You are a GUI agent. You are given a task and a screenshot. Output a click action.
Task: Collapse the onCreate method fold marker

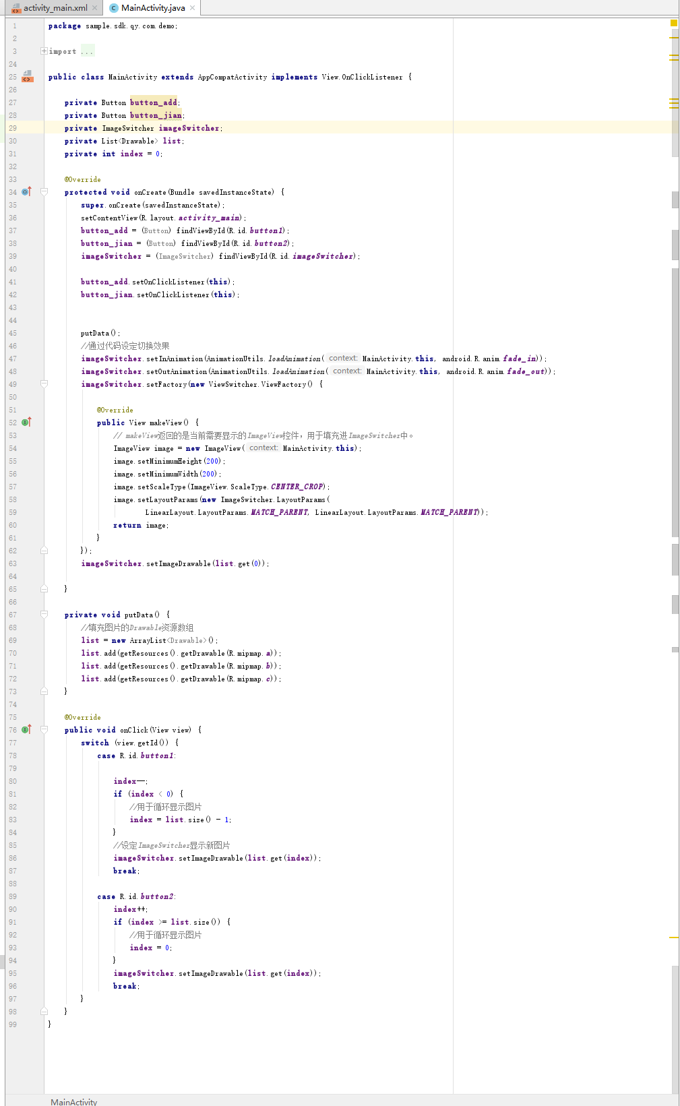(x=44, y=192)
